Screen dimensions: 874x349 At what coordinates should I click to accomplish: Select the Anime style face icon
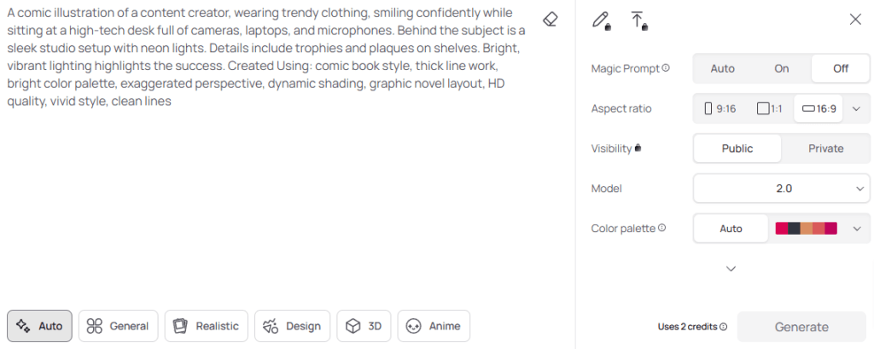click(x=413, y=326)
